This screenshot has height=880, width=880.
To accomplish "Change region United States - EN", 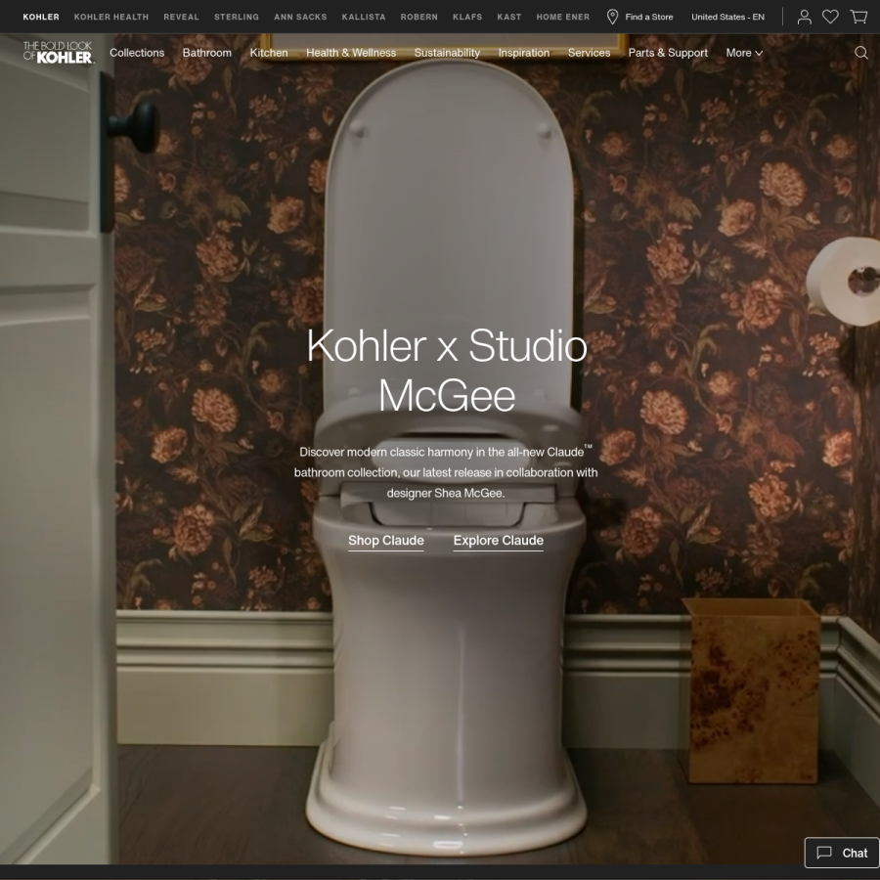I will (x=727, y=17).
